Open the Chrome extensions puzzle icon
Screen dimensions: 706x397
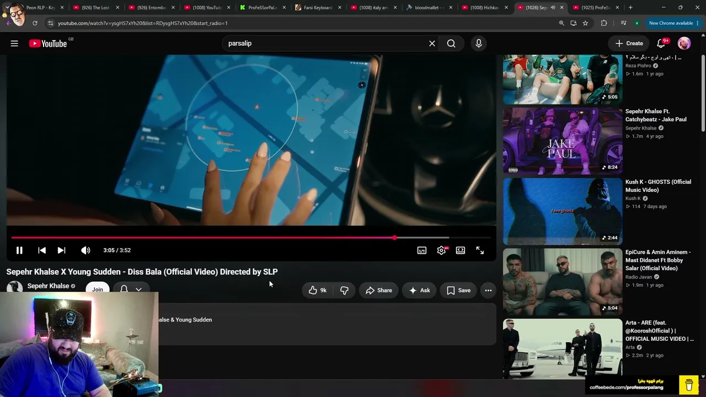(x=604, y=23)
